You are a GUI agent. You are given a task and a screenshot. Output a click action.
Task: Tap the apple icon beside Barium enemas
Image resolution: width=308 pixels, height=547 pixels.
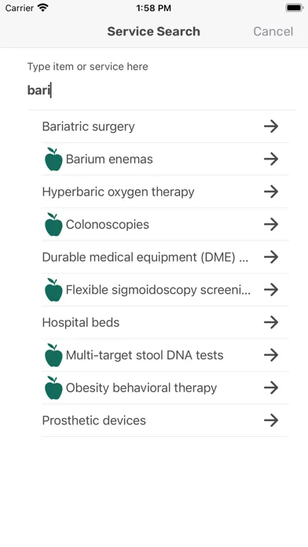[x=53, y=159]
